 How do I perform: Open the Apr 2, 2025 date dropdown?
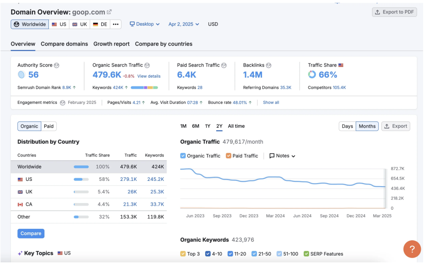click(x=184, y=24)
